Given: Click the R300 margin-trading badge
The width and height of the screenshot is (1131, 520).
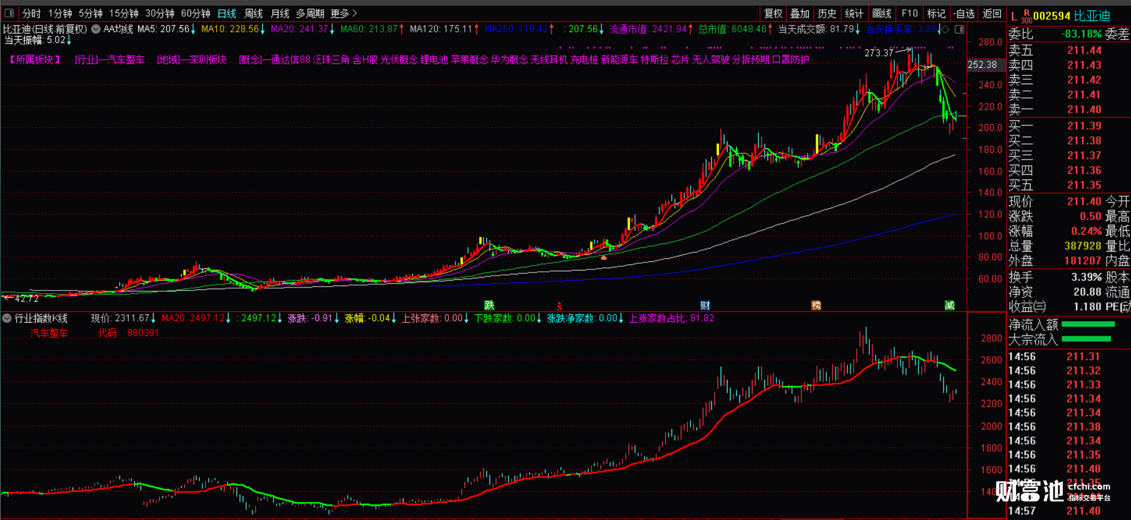Looking at the screenshot, I should point(1026,17).
